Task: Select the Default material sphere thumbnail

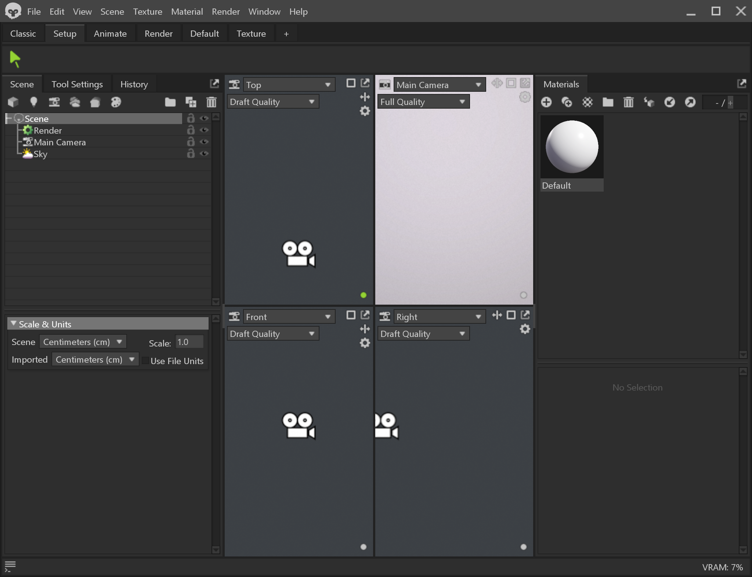Action: (x=572, y=147)
